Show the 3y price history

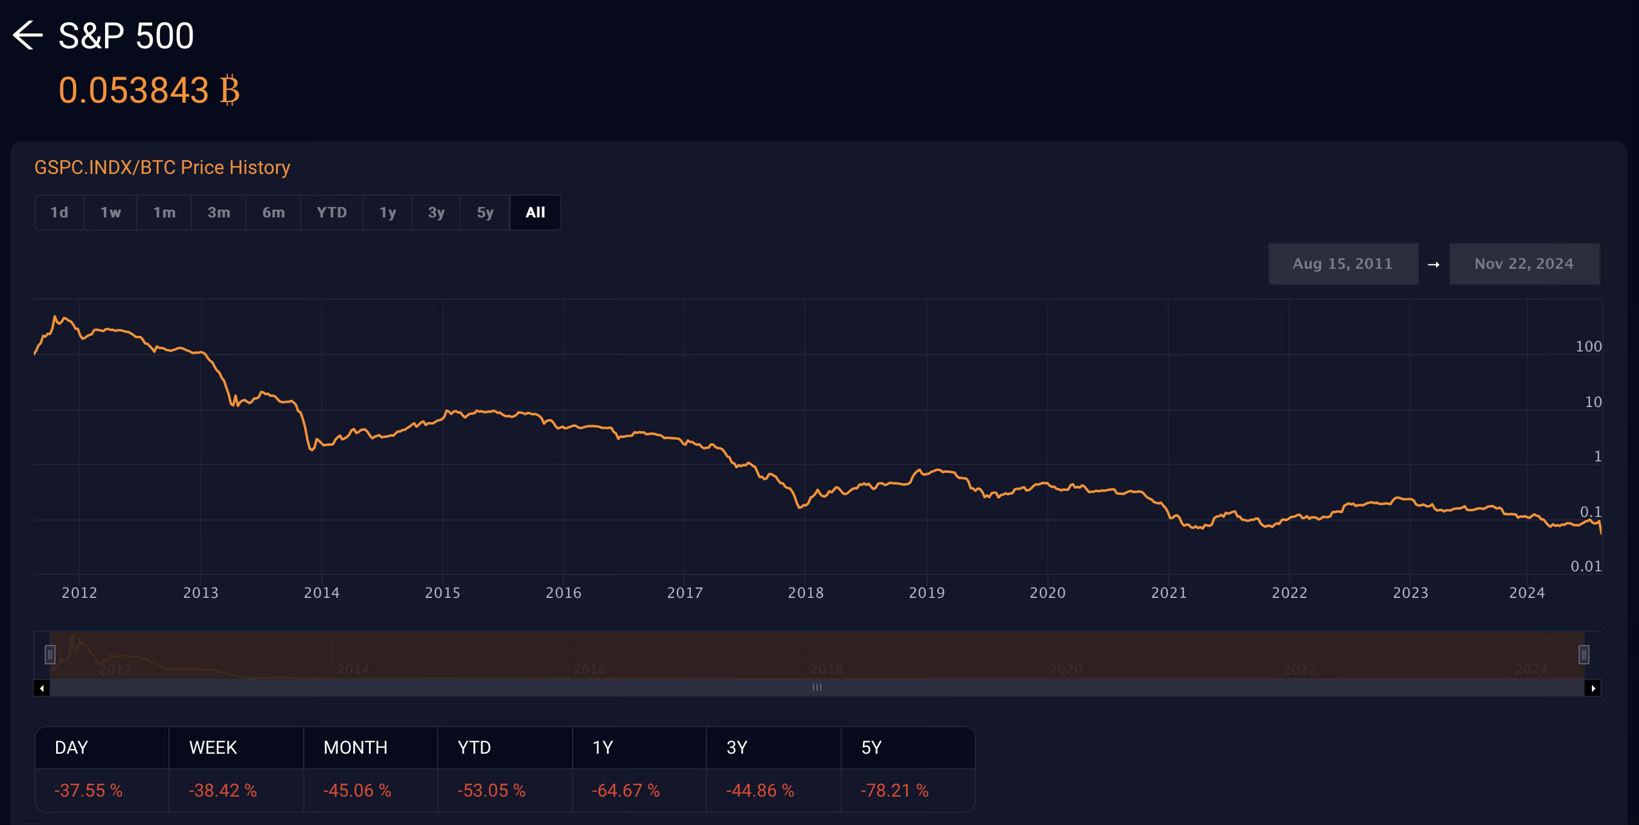click(x=436, y=213)
